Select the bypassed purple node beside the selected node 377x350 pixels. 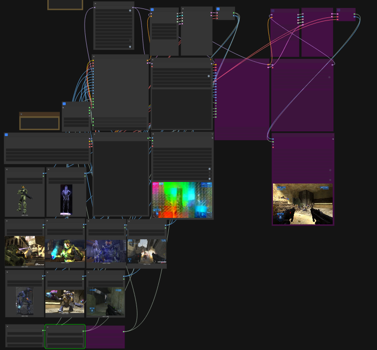tap(105, 337)
